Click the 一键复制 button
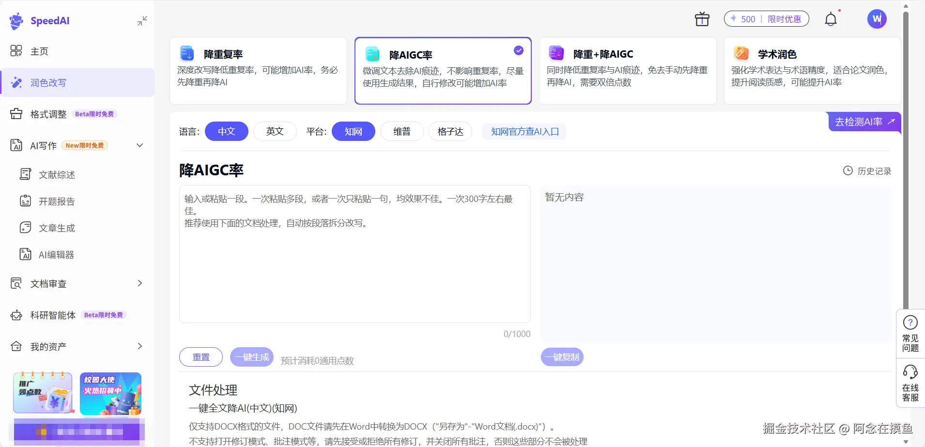The width and height of the screenshot is (925, 447). tap(562, 357)
